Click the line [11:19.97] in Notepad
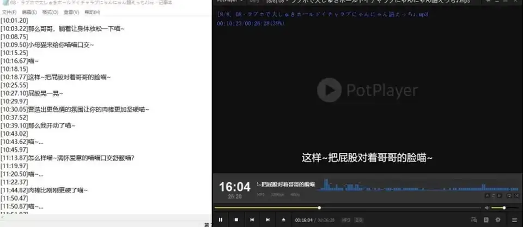The width and height of the screenshot is (523, 227). tap(14, 166)
